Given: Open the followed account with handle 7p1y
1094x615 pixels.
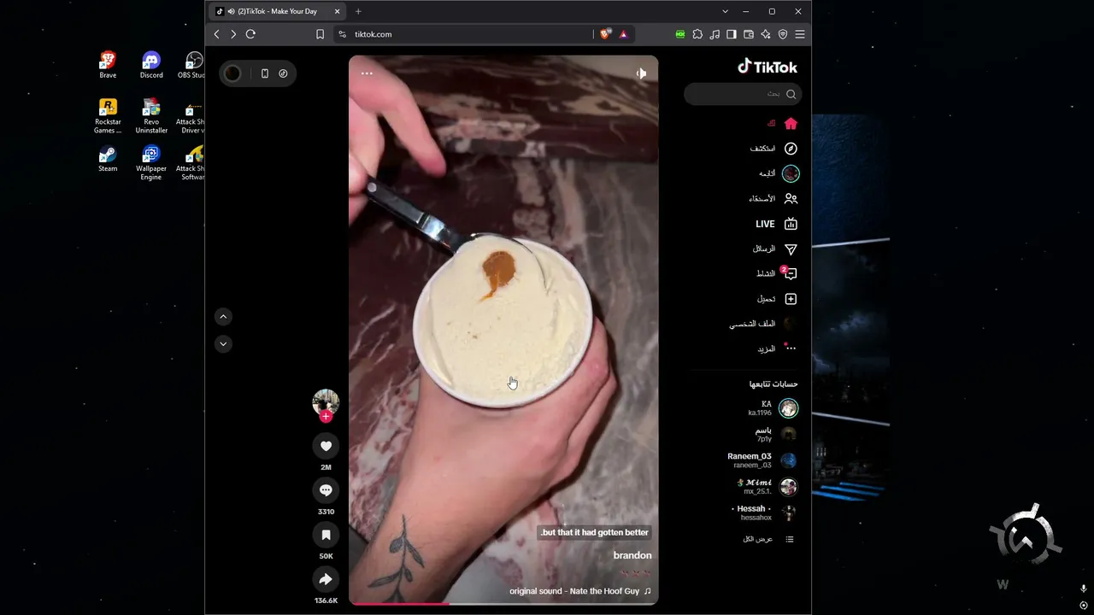Looking at the screenshot, I should [776, 434].
